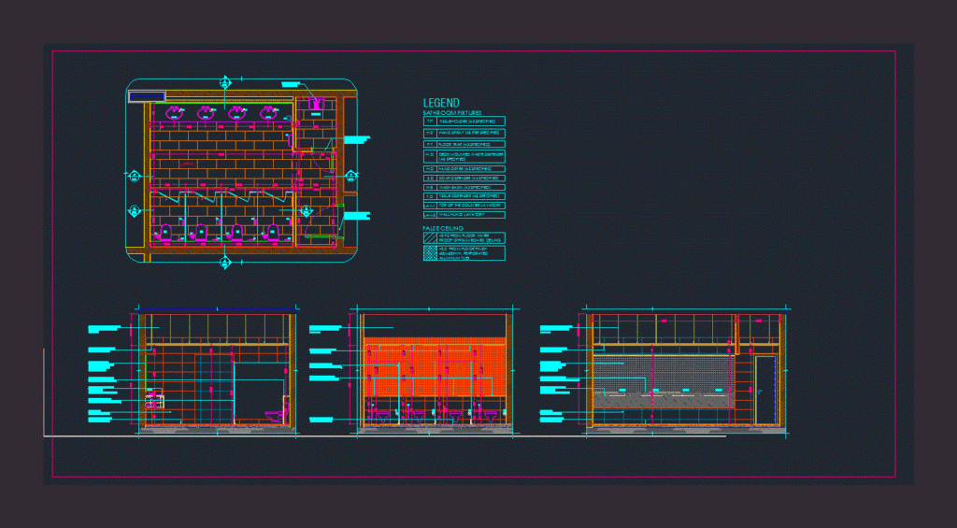Select the rightmost toilet in floor plan
Image resolution: width=957 pixels, height=528 pixels.
(x=273, y=232)
